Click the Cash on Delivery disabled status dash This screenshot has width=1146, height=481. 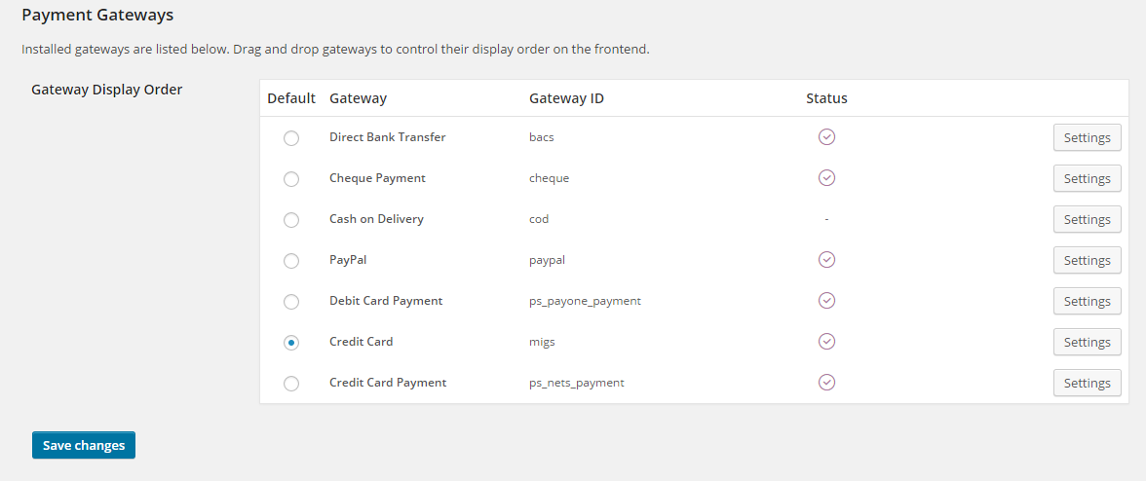[826, 219]
